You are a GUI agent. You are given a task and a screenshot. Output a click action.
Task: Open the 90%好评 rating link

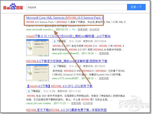point(94,29)
